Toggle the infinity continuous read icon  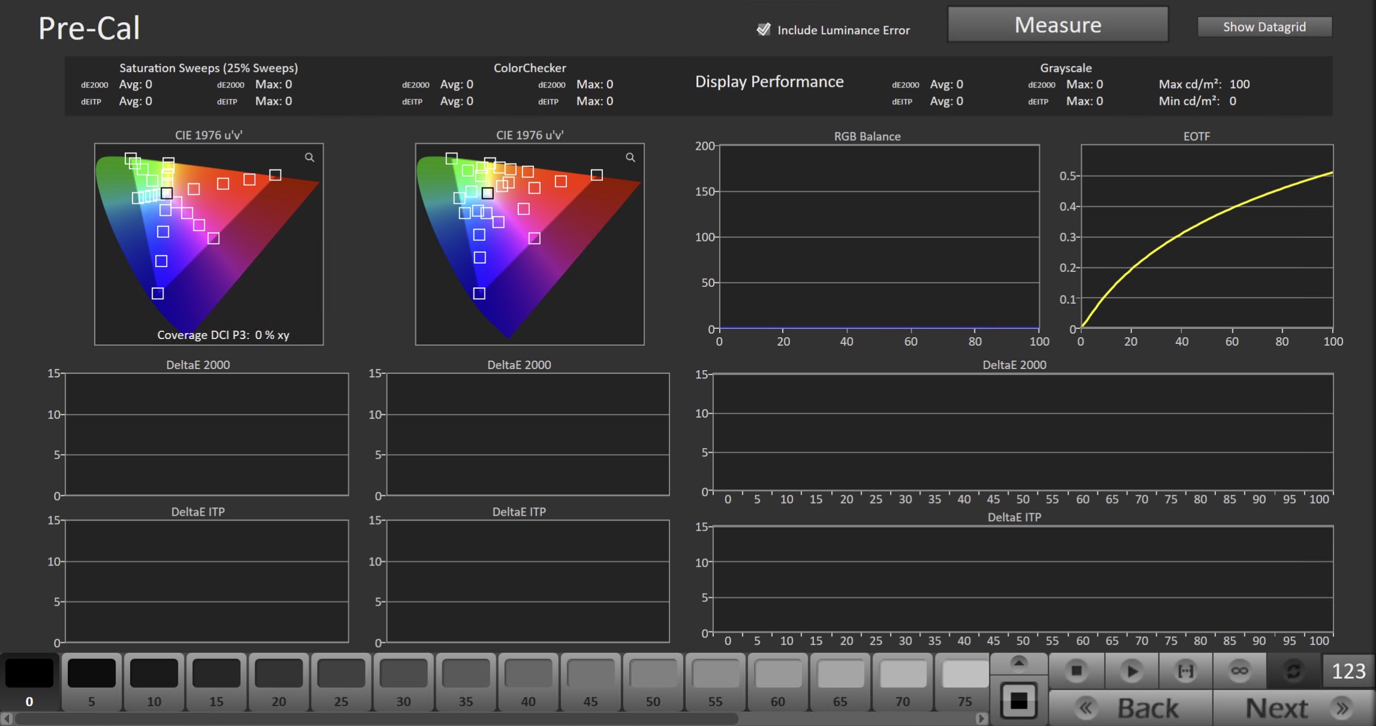tap(1239, 671)
